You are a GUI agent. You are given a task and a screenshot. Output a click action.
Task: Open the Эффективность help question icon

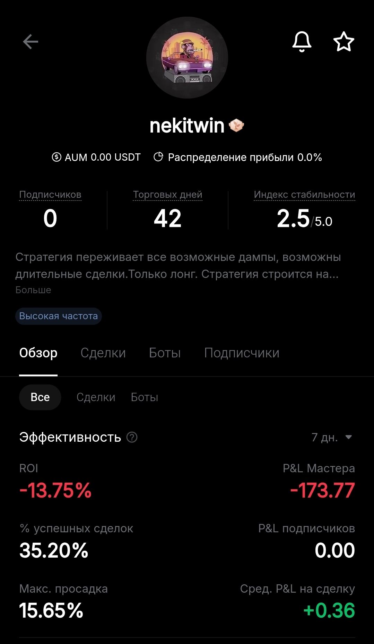[132, 437]
